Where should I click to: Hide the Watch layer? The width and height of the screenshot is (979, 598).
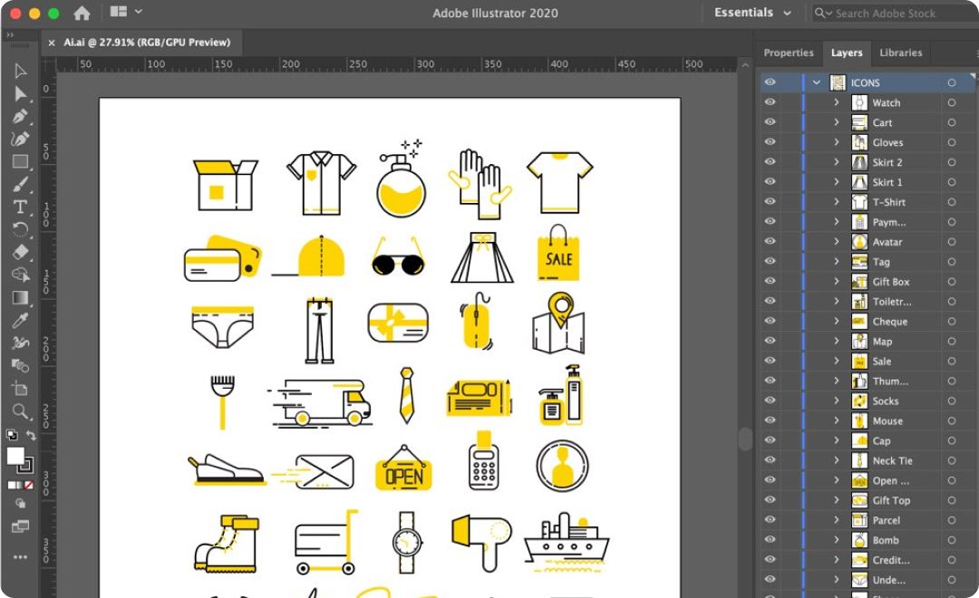pos(770,102)
